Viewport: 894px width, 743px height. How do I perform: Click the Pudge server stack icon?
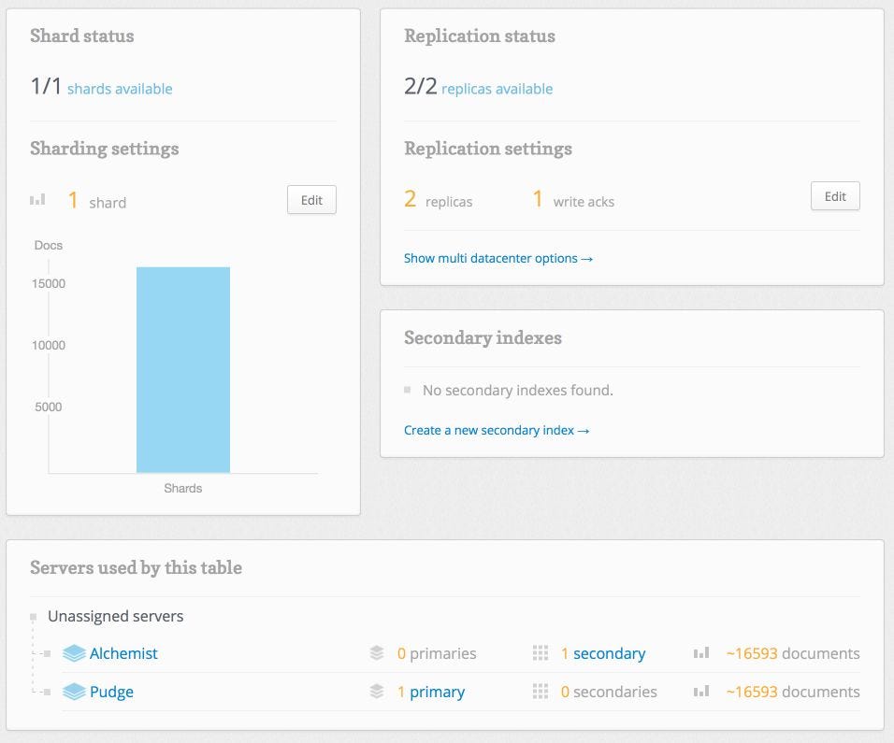74,692
